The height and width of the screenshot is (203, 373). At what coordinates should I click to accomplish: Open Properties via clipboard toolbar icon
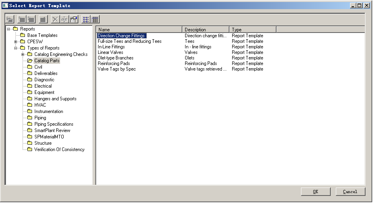74,19
